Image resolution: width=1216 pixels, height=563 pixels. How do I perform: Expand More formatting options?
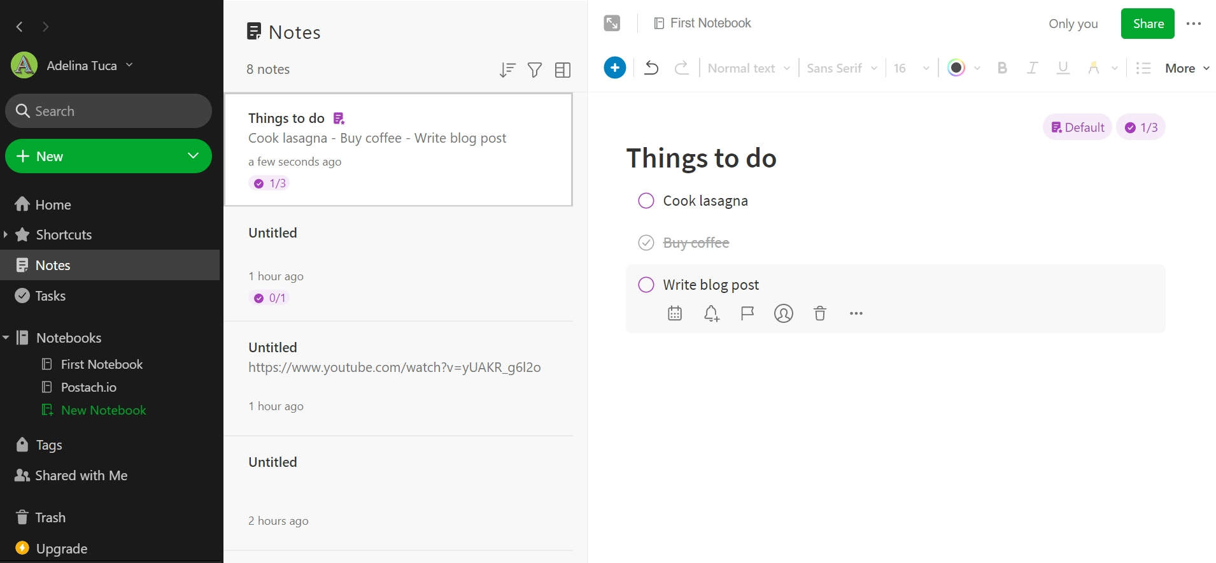tap(1187, 68)
